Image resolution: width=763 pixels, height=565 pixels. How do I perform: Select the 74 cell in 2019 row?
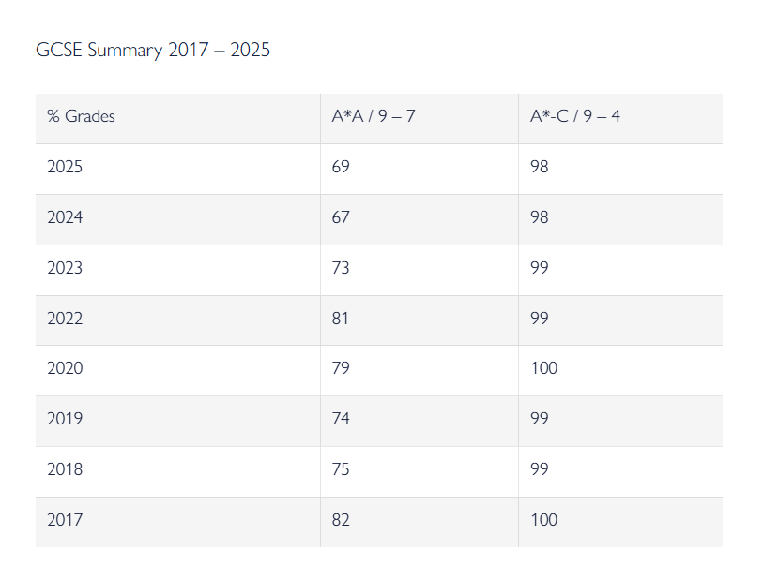coord(341,419)
